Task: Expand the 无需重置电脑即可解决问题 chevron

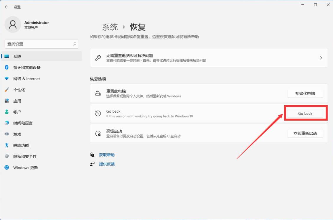Action: tap(321, 58)
